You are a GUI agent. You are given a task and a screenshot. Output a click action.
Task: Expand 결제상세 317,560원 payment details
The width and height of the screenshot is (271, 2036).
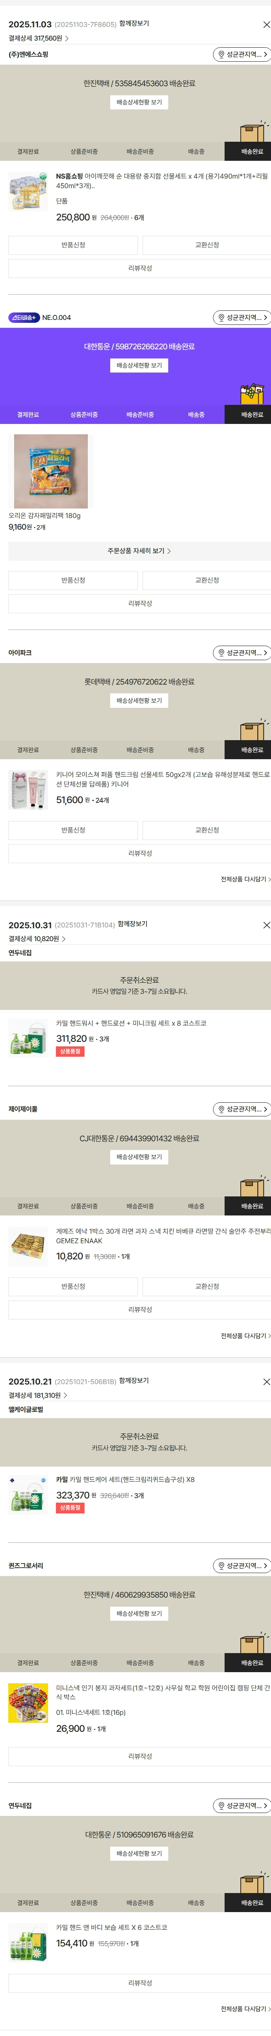click(x=39, y=38)
